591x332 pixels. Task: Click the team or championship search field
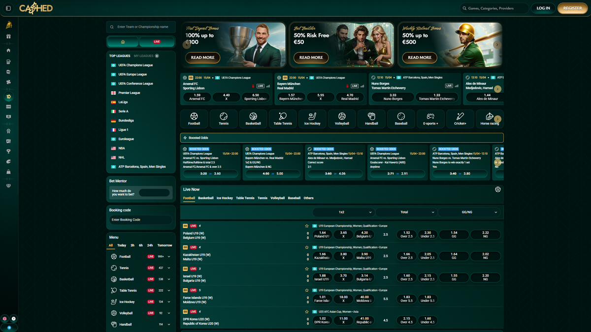141,27
